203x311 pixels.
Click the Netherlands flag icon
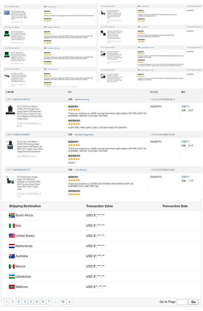pyautogui.click(x=12, y=246)
